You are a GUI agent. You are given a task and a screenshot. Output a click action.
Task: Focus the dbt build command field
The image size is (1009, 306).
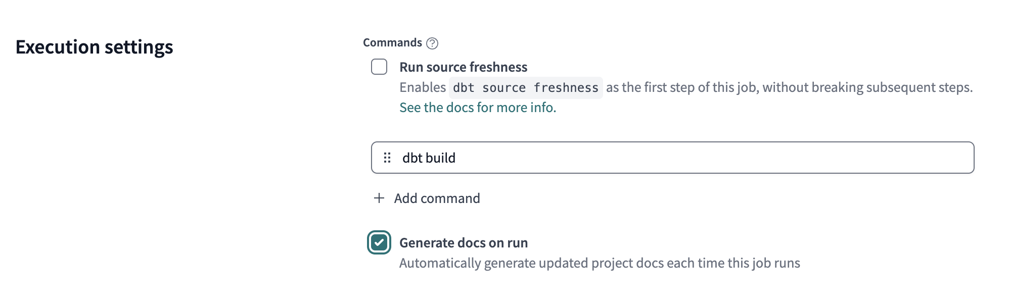pos(672,158)
